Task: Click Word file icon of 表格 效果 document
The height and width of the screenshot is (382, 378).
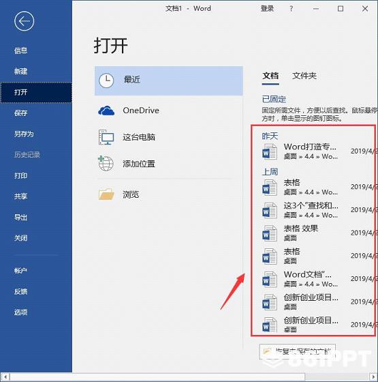Action: [x=270, y=233]
